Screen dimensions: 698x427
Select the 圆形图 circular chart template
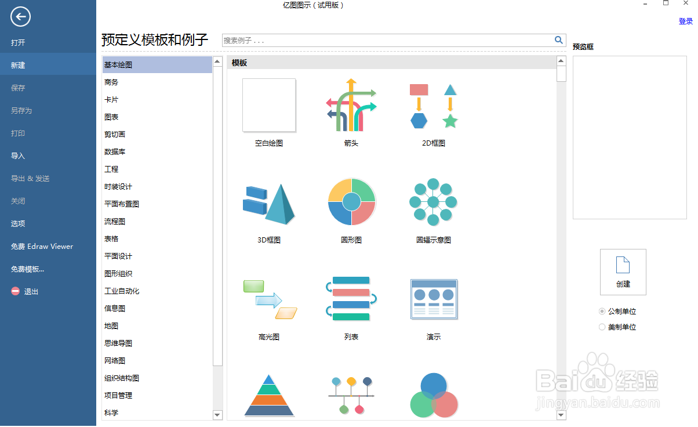pos(351,202)
